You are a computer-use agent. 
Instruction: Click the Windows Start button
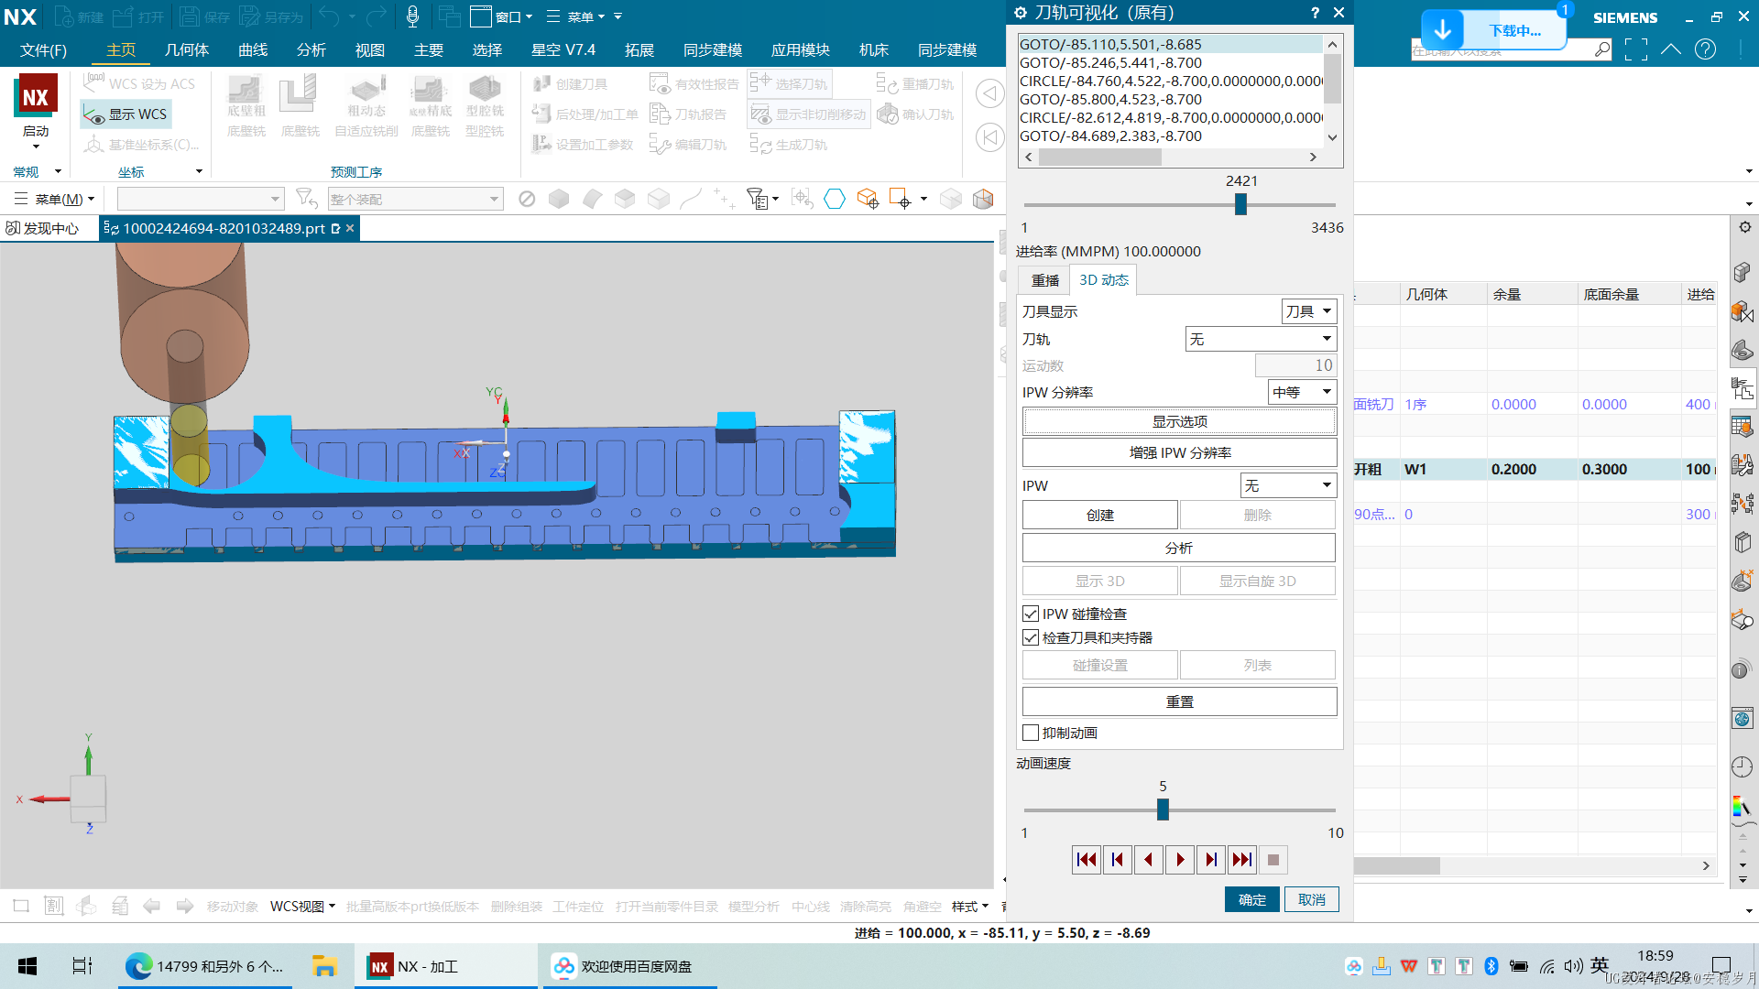coord(27,966)
